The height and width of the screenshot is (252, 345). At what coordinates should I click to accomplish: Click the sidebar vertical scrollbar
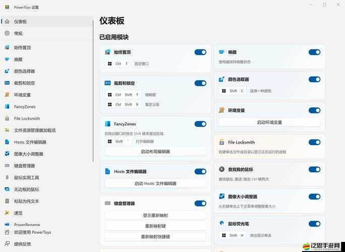93,91
